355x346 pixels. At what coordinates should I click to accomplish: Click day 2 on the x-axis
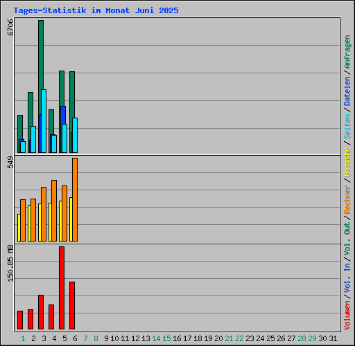coord(33,338)
